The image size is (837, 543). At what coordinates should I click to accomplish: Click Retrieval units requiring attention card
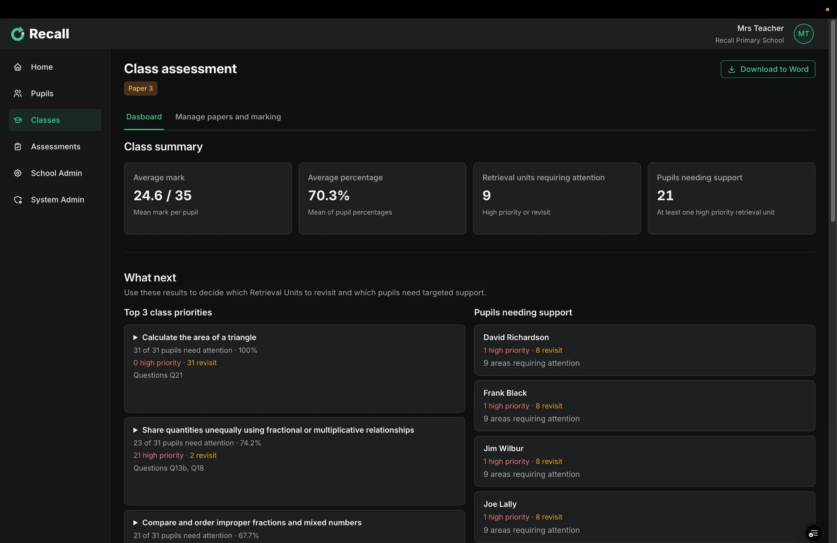pyautogui.click(x=557, y=199)
